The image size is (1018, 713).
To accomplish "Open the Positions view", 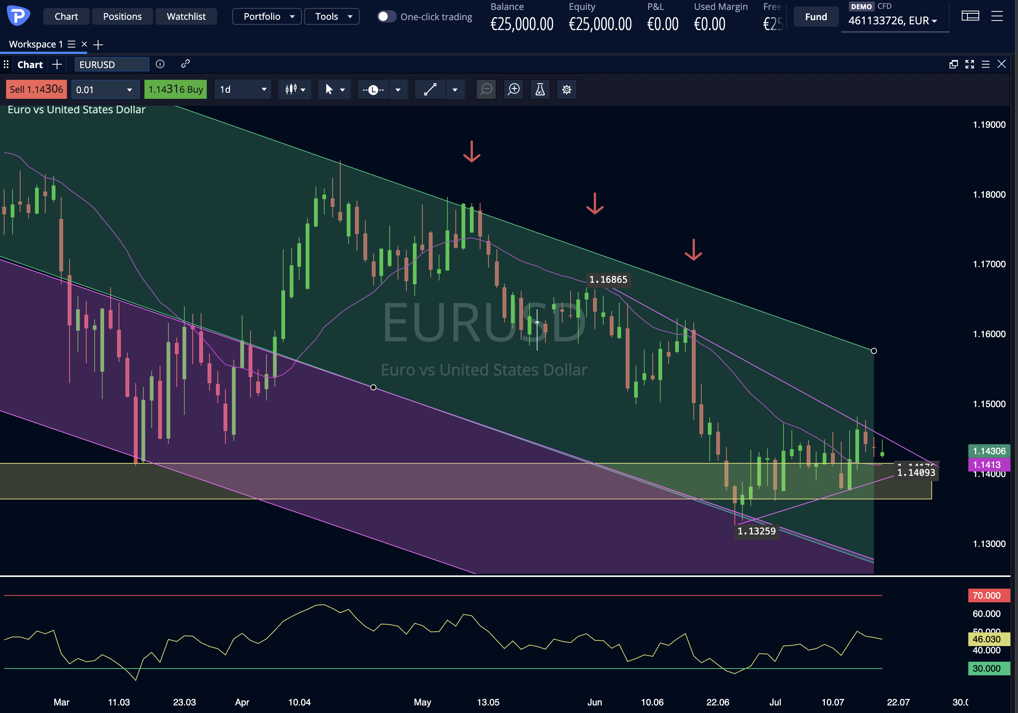I will [122, 16].
